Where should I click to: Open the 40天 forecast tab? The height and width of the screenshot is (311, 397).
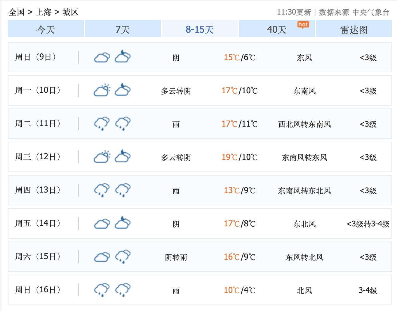[x=277, y=29]
